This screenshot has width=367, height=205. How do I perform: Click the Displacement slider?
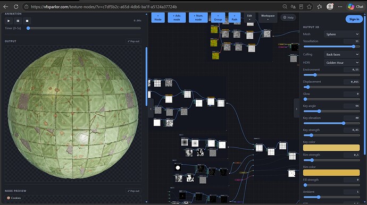331,87
